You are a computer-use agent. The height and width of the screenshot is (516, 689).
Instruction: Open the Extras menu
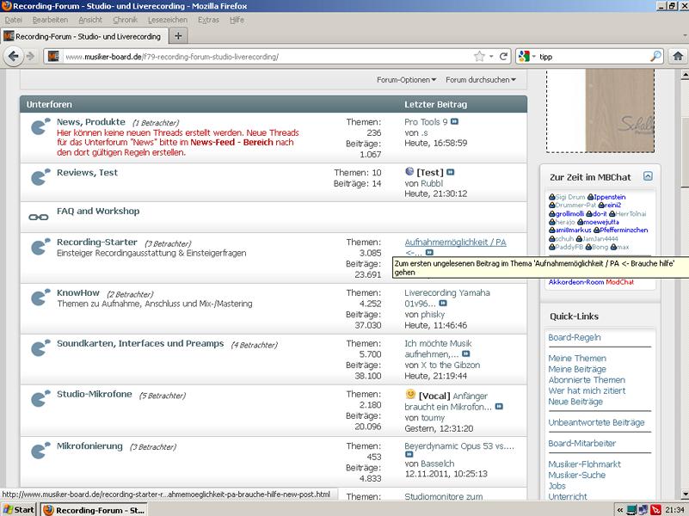point(208,20)
